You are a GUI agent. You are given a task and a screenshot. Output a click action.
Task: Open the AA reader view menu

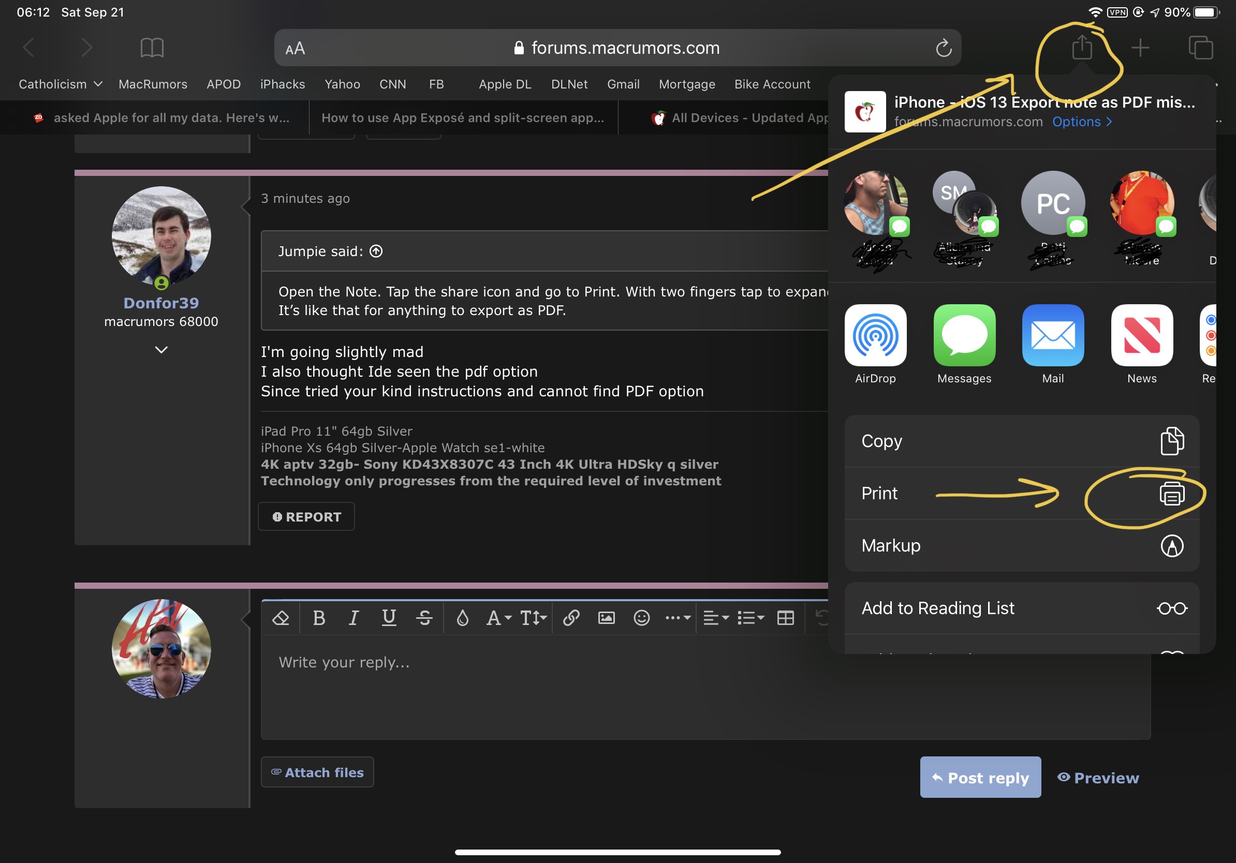295,49
